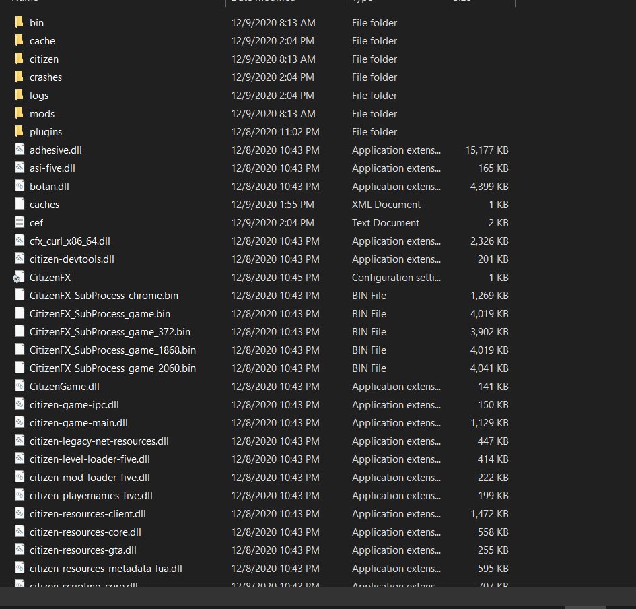Select the CitizenFX_SubProcess_game_372.bin file icon

coord(19,331)
